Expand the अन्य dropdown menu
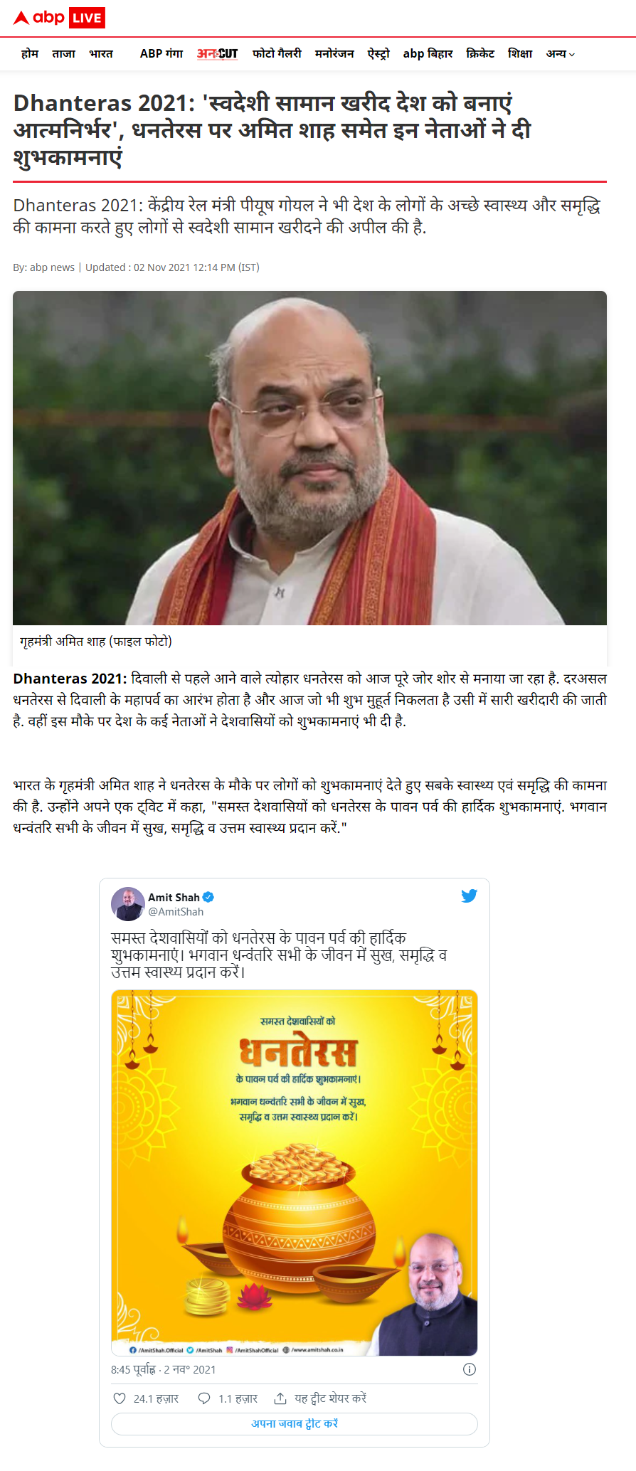Viewport: 636px width, 1471px height. (561, 53)
